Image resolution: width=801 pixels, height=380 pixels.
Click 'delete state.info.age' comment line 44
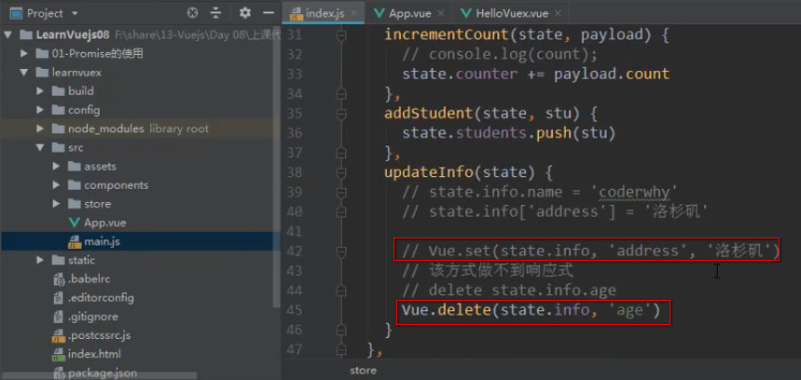pos(522,291)
